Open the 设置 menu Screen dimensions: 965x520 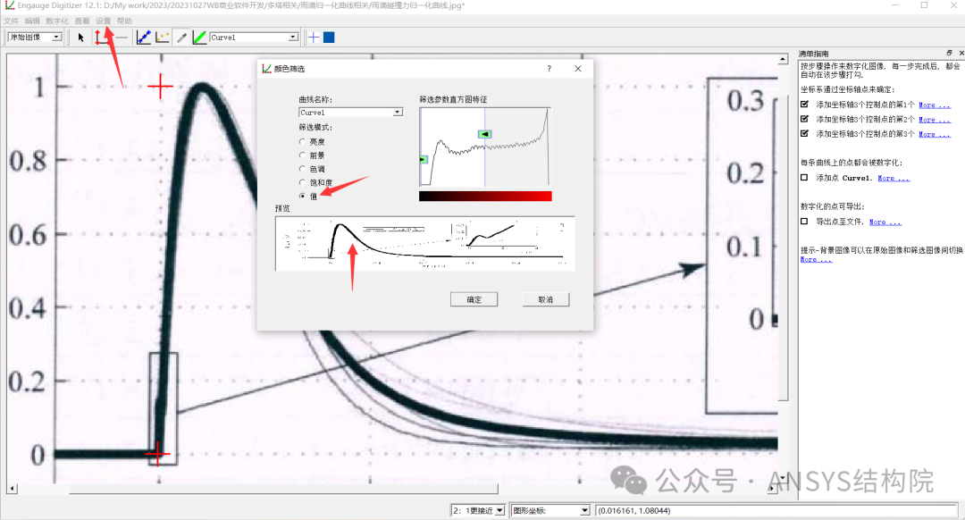pos(104,21)
